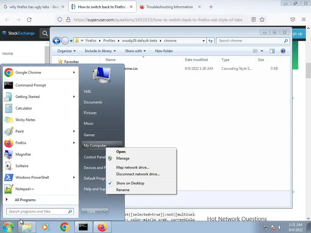The height and width of the screenshot is (233, 311).
Task: Open Windows Explorer on the taskbar
Action: 27,227
